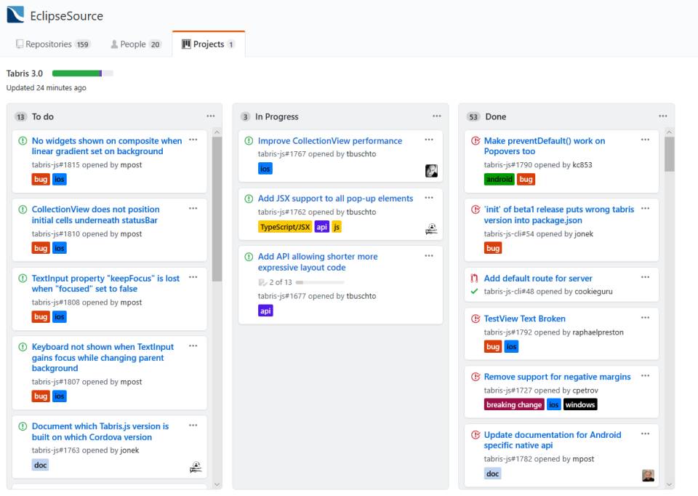Click the 'js' label on JSX support card

click(337, 227)
